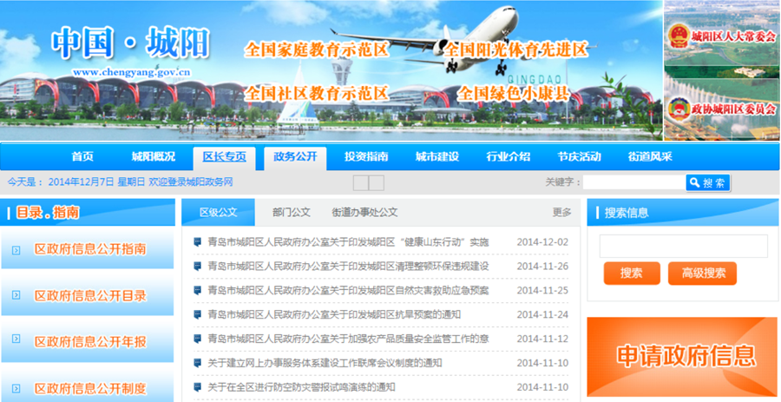Select the 街道办事处公文 tab
This screenshot has height=402, width=781.
[x=364, y=213]
